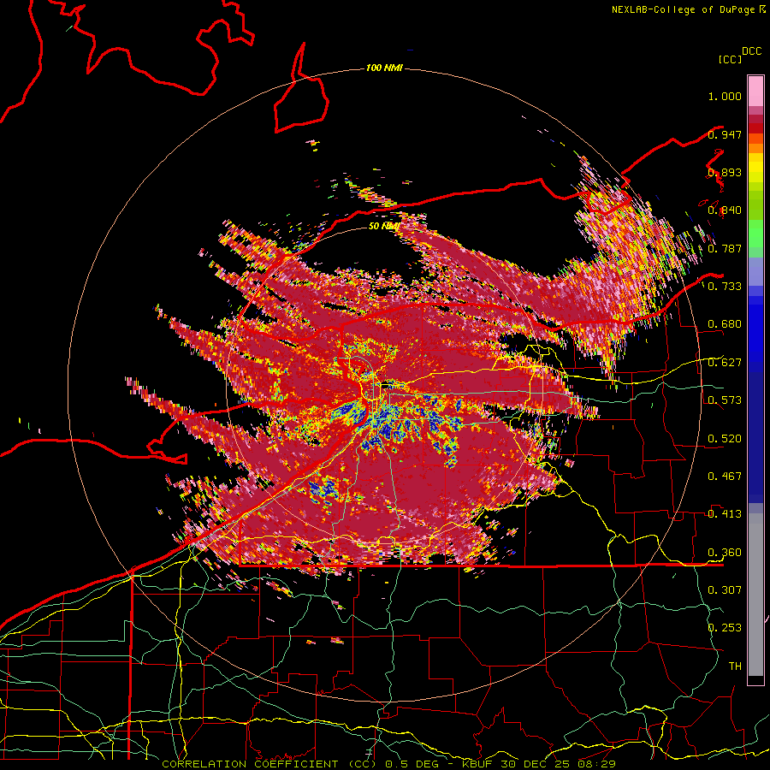Click the 0.627 scale value

coord(725,363)
